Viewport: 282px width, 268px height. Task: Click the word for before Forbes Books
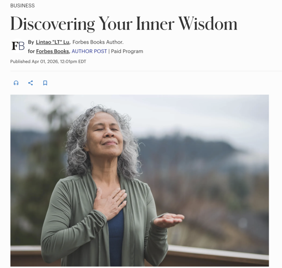coord(31,51)
